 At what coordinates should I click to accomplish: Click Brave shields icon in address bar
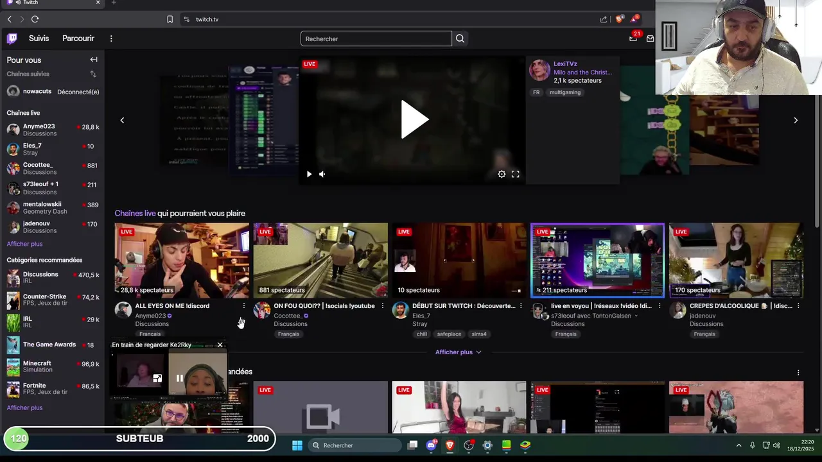tap(618, 19)
